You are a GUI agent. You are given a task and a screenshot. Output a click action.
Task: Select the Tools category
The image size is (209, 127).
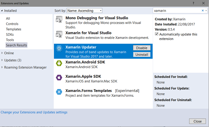click(x=10, y=40)
